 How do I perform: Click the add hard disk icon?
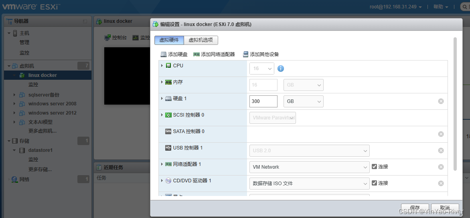pyautogui.click(x=163, y=54)
